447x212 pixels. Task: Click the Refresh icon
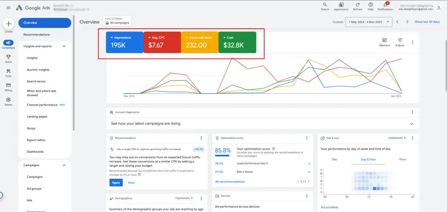click(358, 5)
